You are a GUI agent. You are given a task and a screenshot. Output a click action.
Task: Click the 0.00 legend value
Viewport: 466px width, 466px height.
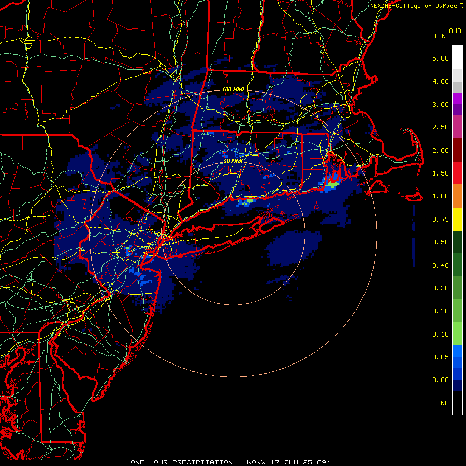pos(441,380)
